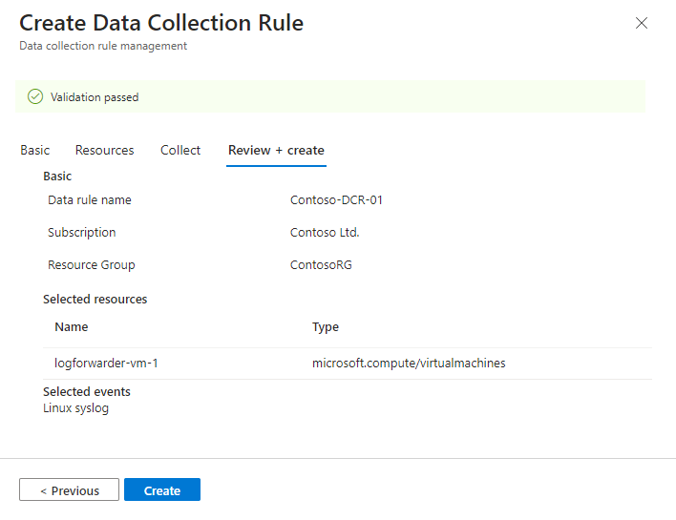The width and height of the screenshot is (676, 520).
Task: Click the Linux syslog selected event text
Action: (75, 407)
